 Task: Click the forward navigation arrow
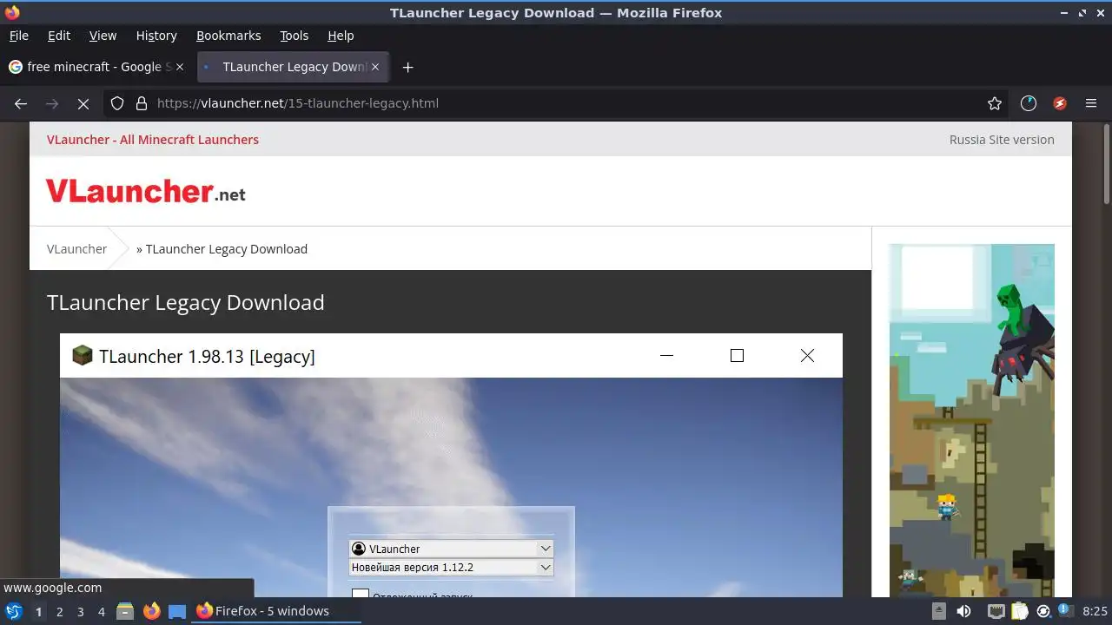pyautogui.click(x=52, y=103)
